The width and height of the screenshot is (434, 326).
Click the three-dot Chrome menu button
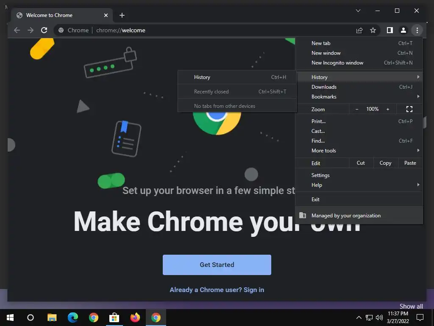(x=417, y=30)
